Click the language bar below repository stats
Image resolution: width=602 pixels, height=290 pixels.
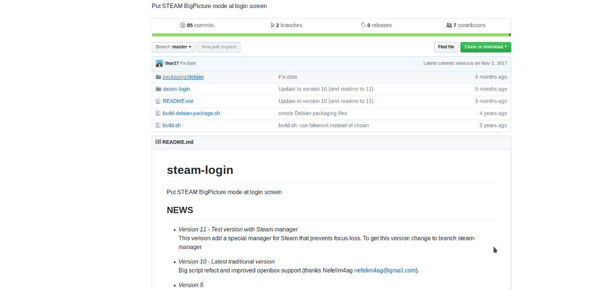click(331, 35)
